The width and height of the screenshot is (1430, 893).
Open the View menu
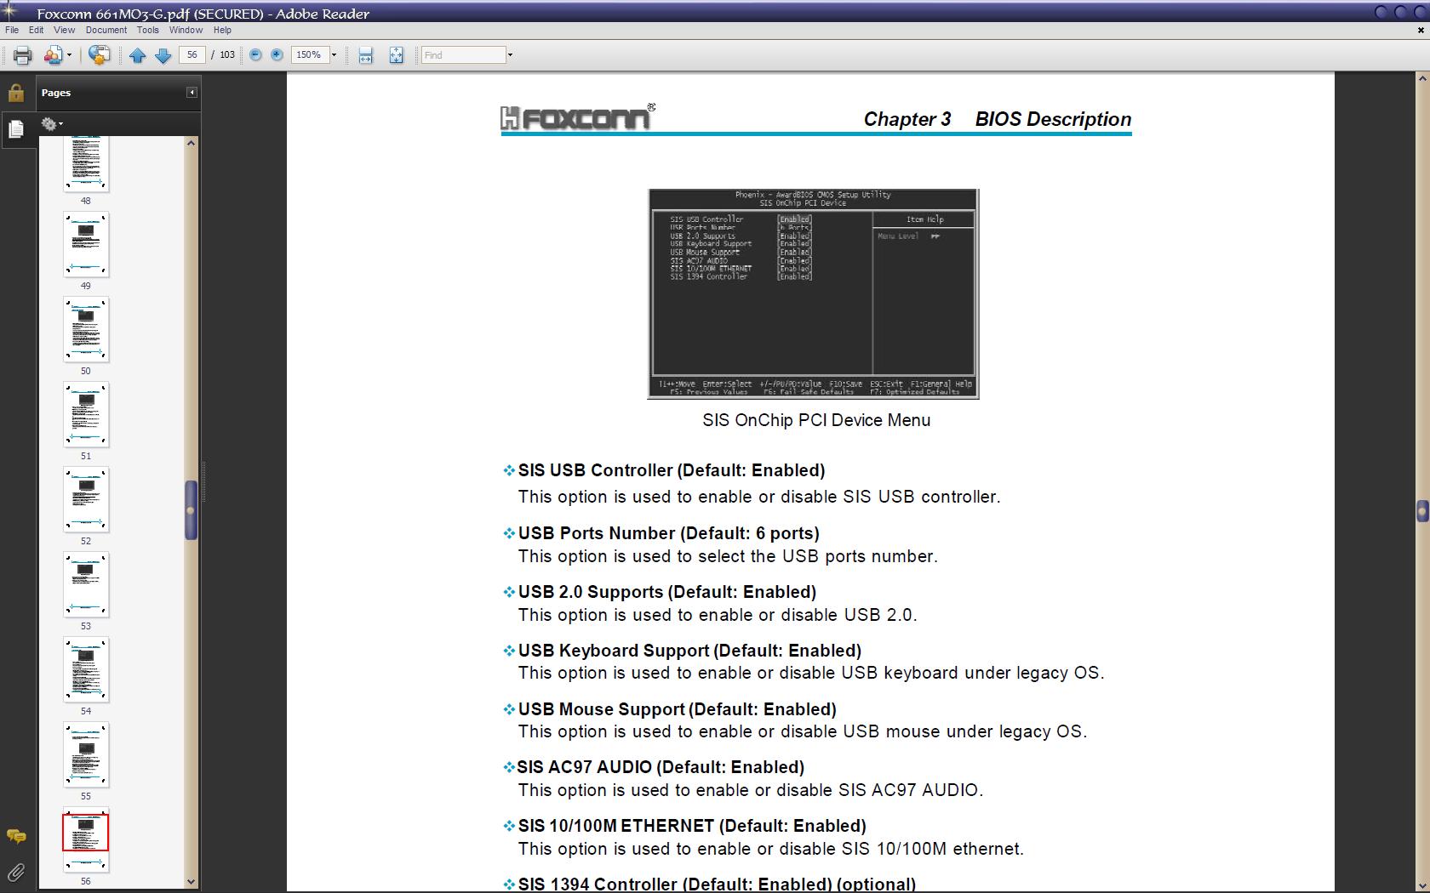[65, 30]
